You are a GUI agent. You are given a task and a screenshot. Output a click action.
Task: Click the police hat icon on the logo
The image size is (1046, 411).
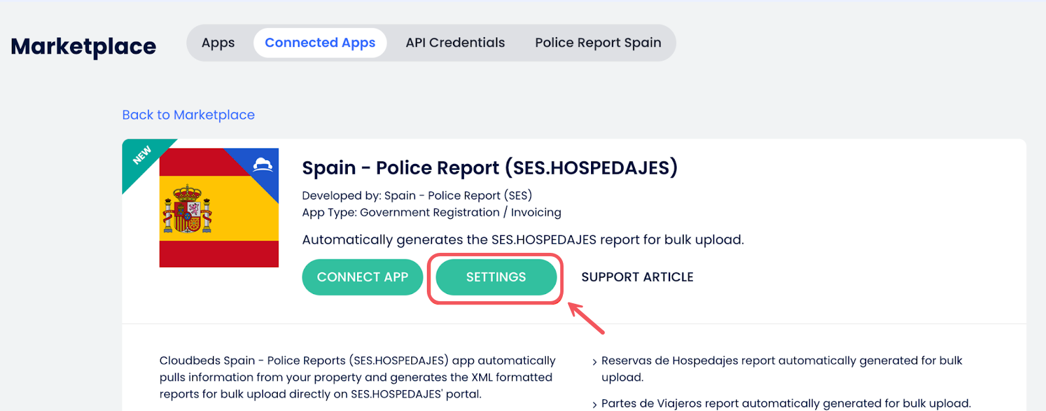coord(263,164)
